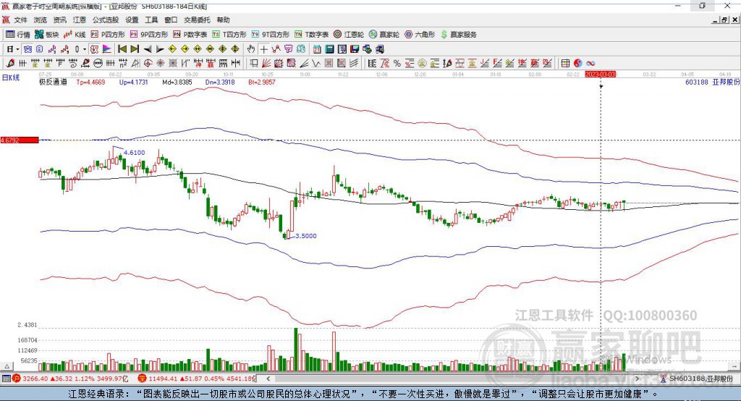
Task: Expand the candlestick style dropdown arrow
Action: click(85, 49)
